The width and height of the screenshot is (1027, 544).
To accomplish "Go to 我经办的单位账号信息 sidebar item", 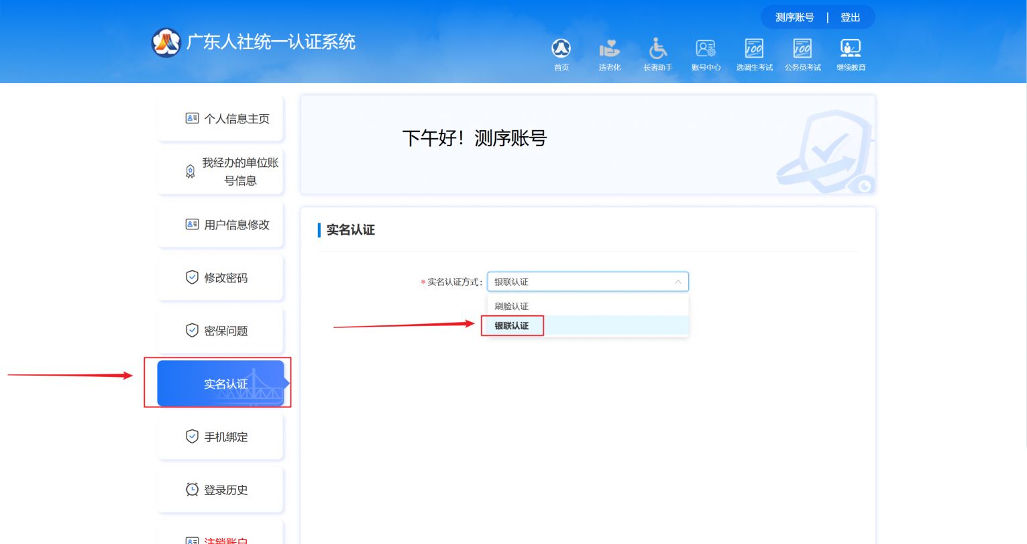I will coord(231,172).
